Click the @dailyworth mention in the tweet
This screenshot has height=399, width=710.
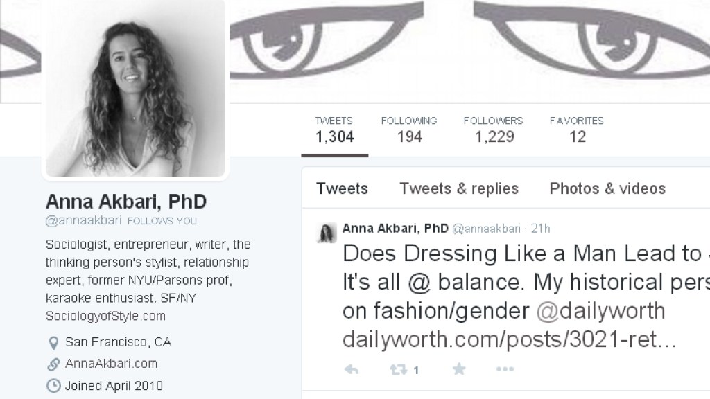(601, 310)
